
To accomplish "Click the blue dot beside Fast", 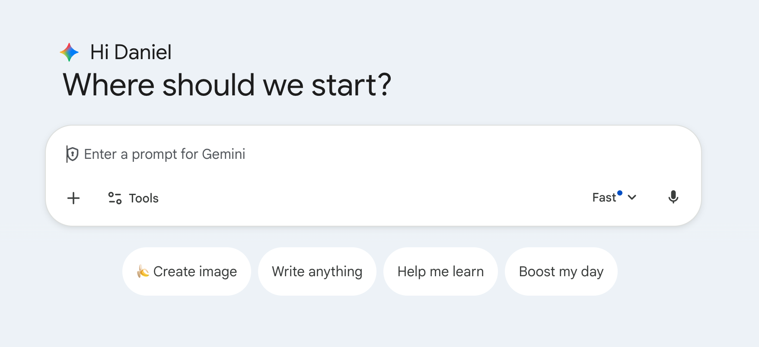I will click(620, 193).
